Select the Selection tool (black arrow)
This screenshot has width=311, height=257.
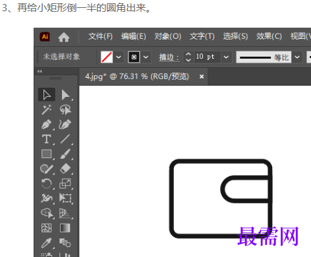coord(47,95)
